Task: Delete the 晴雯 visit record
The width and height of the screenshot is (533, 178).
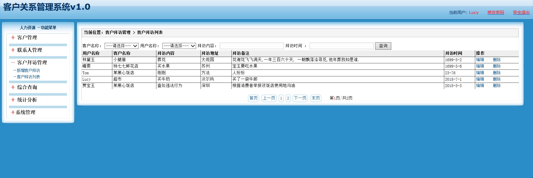Action: [497, 66]
